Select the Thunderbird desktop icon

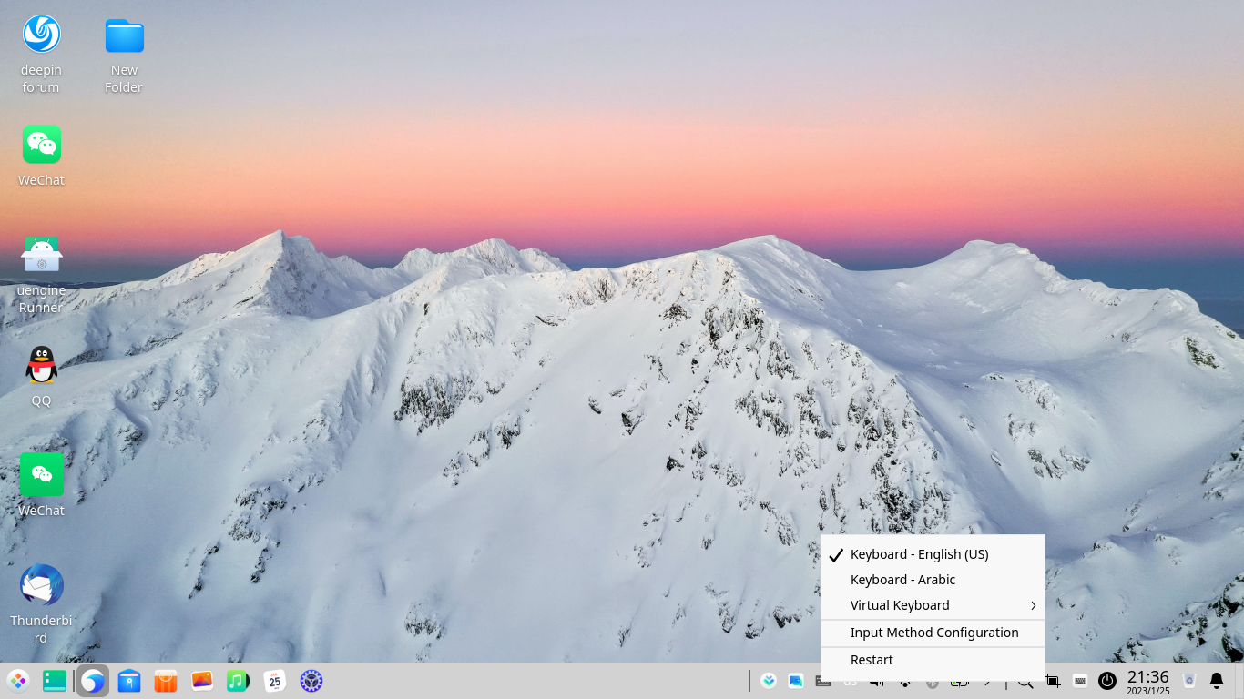pyautogui.click(x=41, y=603)
